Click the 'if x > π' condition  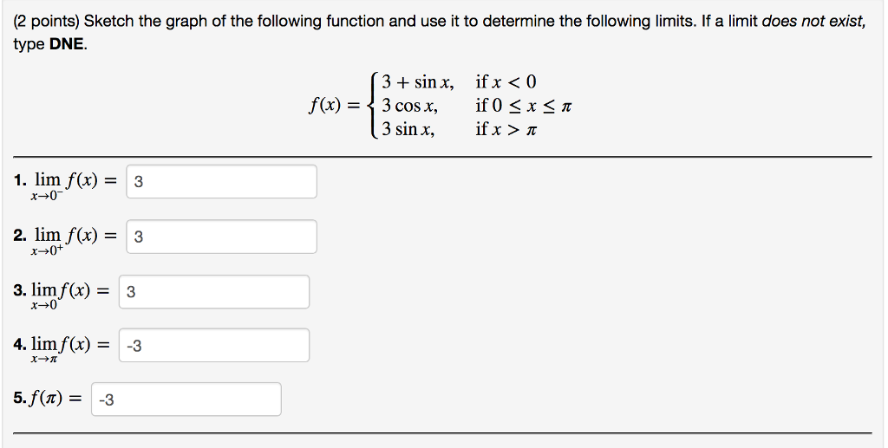click(x=506, y=129)
